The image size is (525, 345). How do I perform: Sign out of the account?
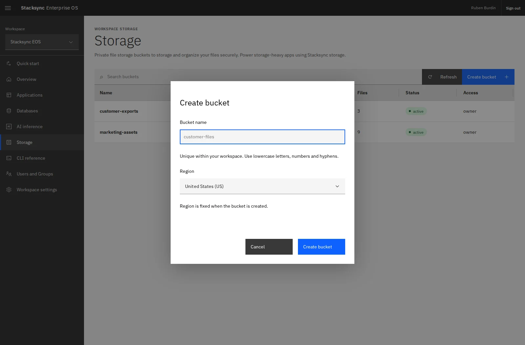(x=513, y=8)
